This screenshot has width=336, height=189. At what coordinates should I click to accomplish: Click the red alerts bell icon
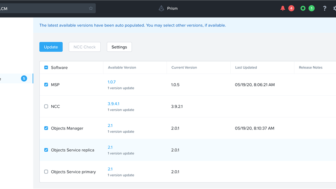[283, 8]
